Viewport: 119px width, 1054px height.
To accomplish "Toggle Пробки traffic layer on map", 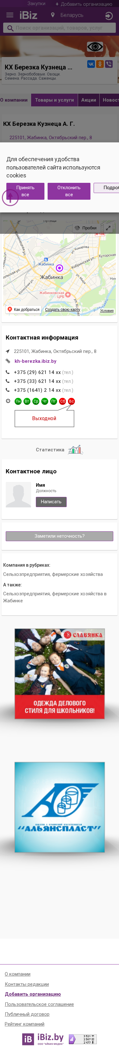I will coord(86,228).
